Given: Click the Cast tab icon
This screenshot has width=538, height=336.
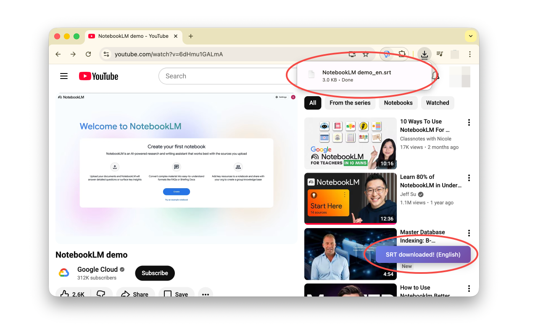Looking at the screenshot, I should [352, 54].
